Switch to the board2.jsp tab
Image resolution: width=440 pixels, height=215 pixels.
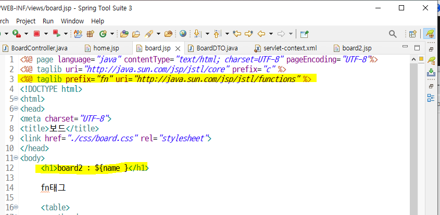click(353, 48)
